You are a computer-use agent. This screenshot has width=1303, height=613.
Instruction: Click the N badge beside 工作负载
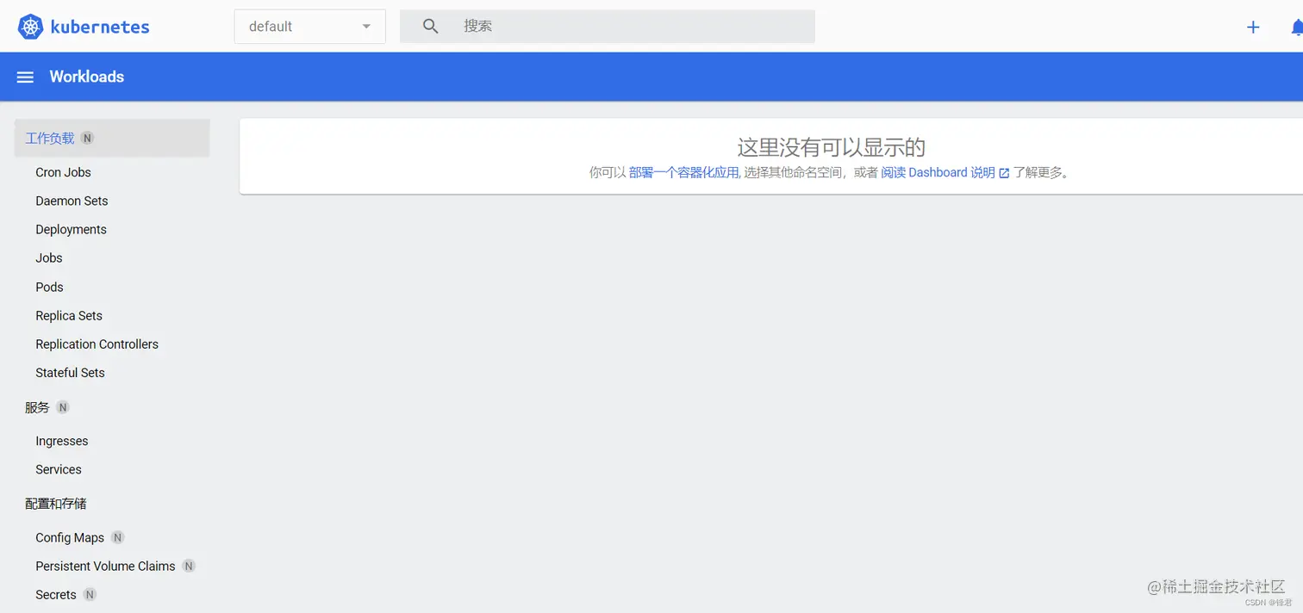(86, 137)
